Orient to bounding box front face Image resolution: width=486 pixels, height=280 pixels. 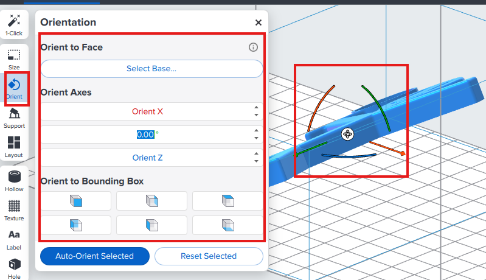click(76, 201)
